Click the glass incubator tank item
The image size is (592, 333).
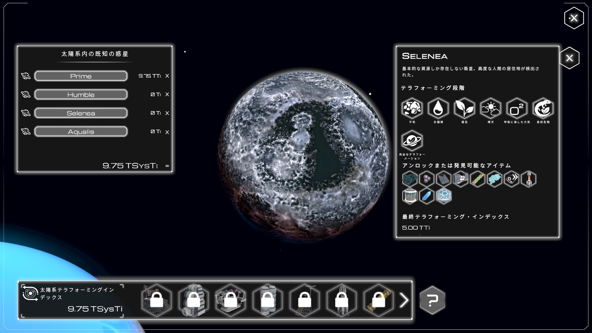click(410, 196)
